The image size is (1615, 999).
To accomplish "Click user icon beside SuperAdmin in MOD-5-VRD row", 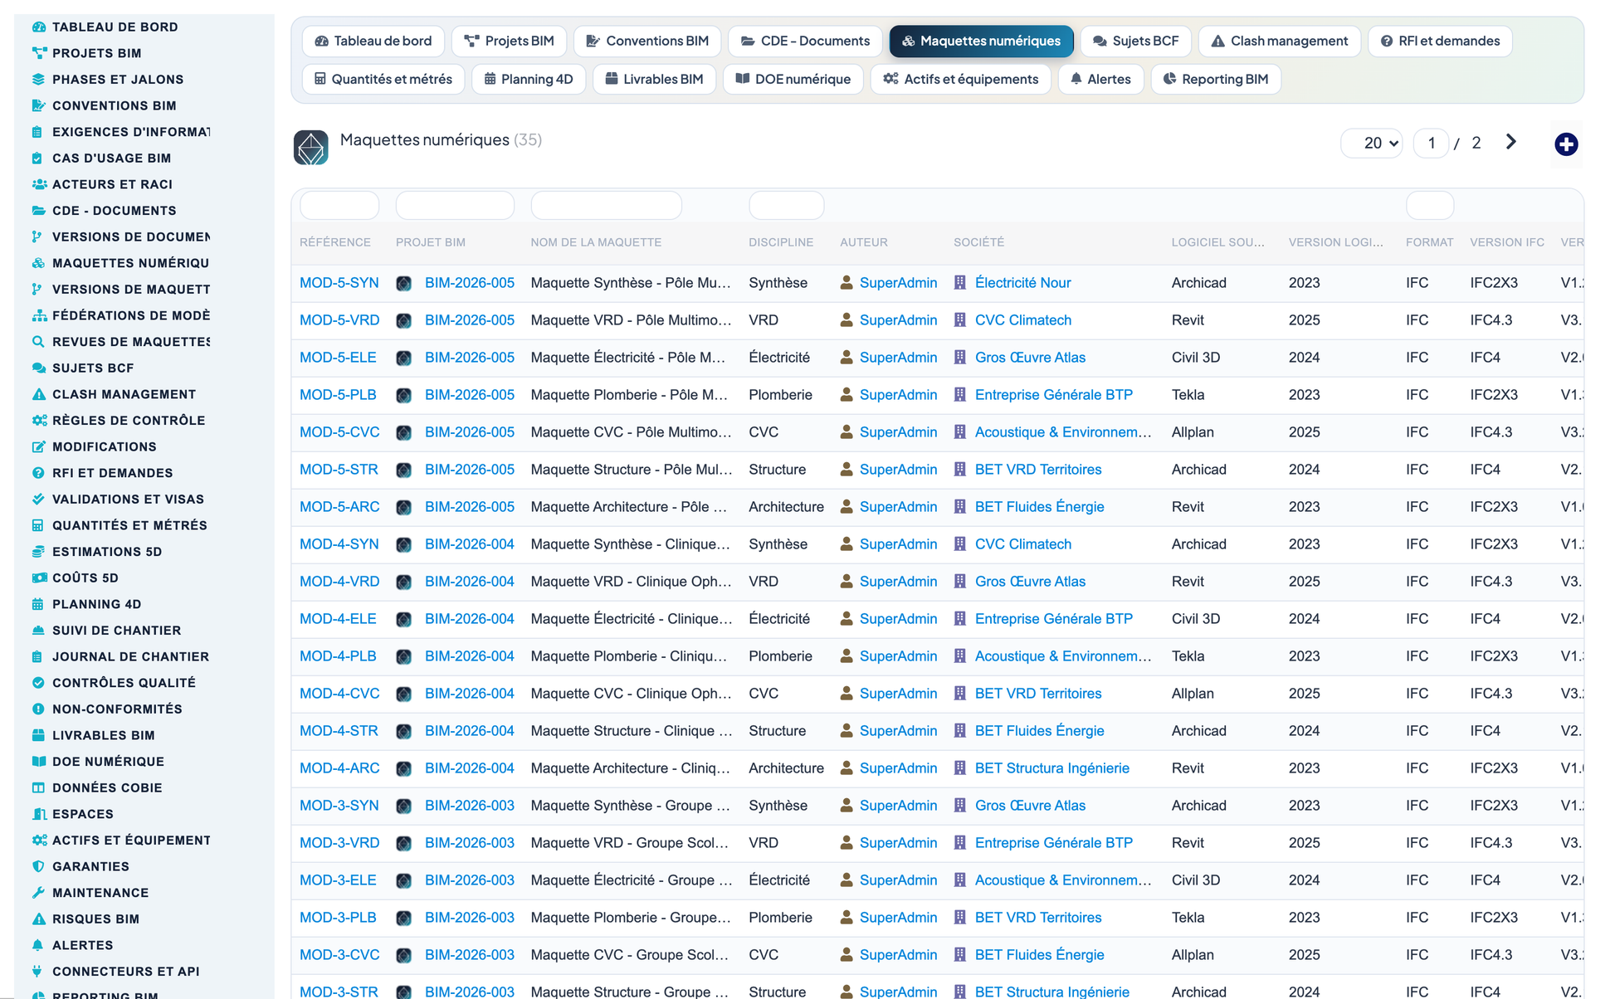I will click(847, 320).
